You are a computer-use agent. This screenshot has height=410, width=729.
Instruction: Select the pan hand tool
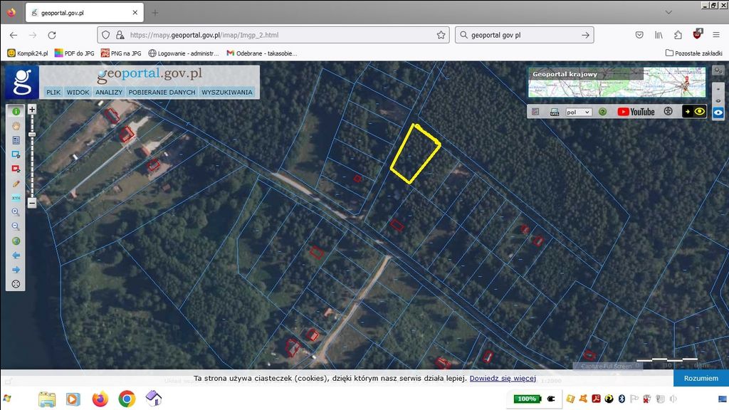(x=16, y=126)
